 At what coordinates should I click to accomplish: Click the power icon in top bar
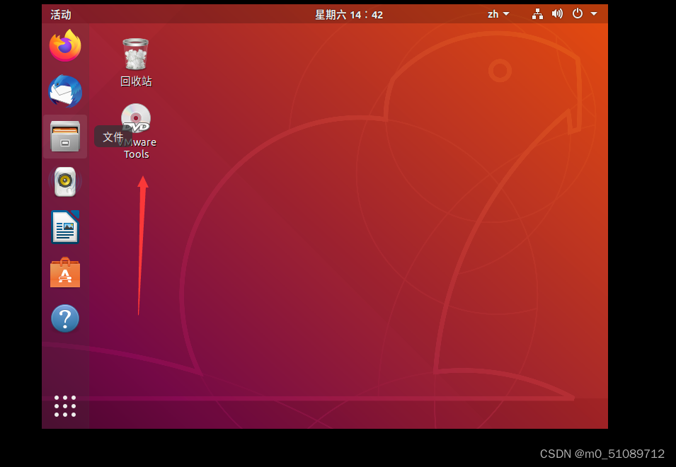pos(578,13)
